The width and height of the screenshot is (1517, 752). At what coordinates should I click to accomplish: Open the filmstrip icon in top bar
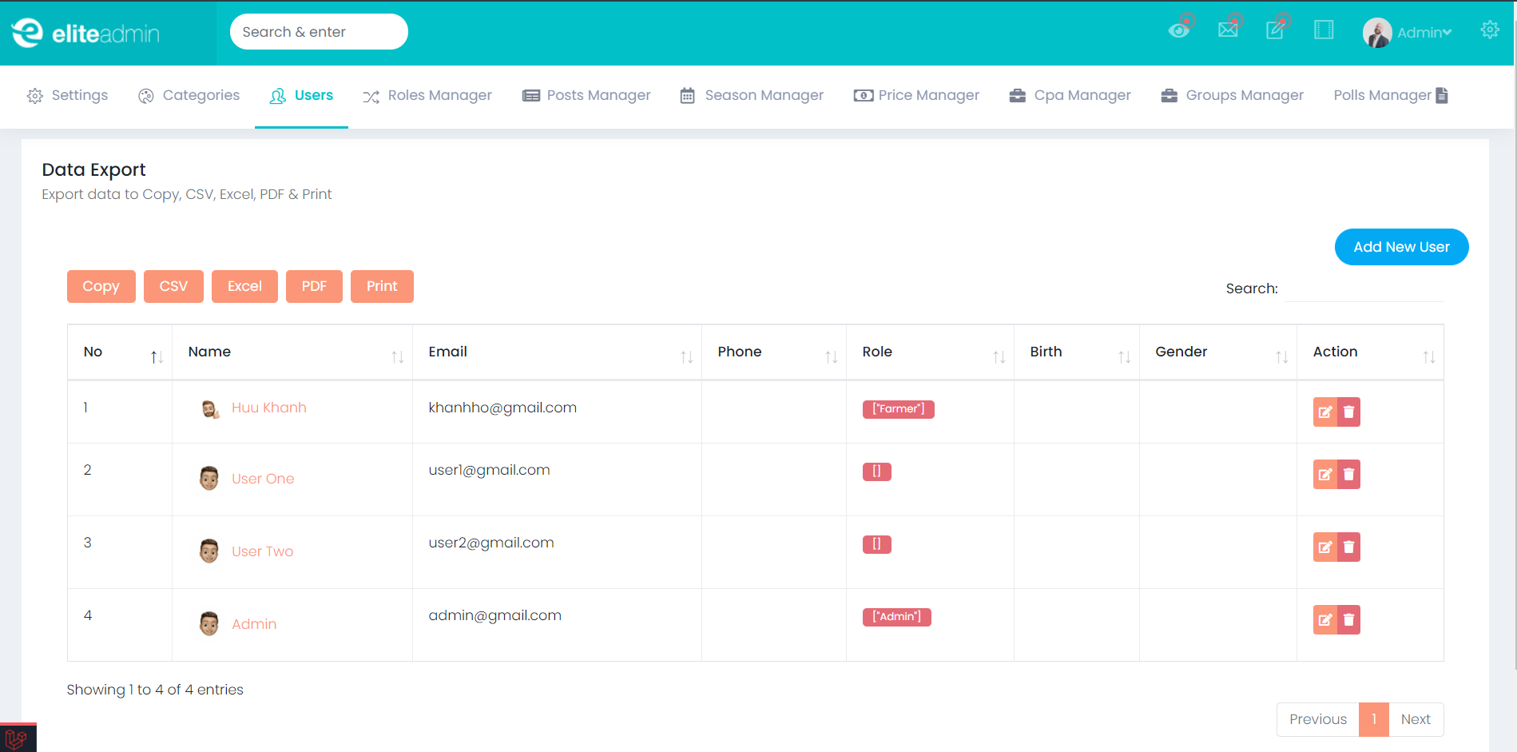tap(1323, 30)
